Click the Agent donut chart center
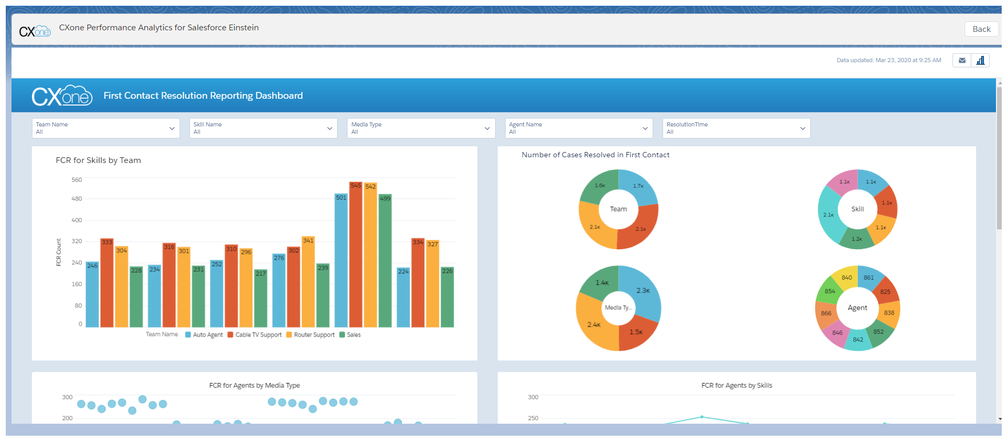This screenshot has height=442, width=1008. click(x=857, y=308)
